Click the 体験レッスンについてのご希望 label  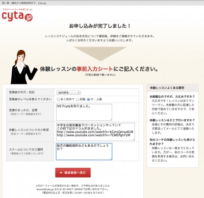29,130
